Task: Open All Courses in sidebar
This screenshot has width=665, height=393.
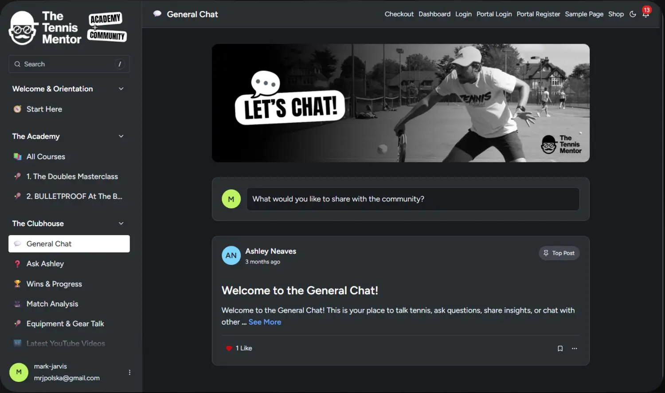Action: coord(69,156)
